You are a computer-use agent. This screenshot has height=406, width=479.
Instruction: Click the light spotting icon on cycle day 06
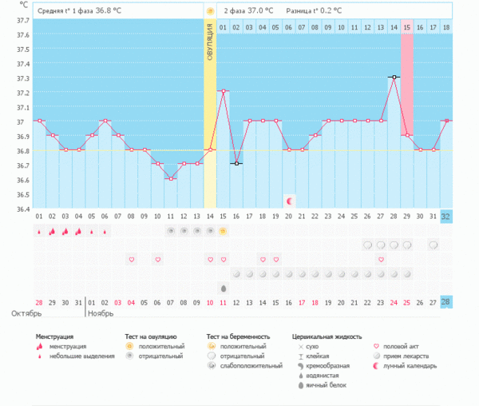click(x=105, y=231)
